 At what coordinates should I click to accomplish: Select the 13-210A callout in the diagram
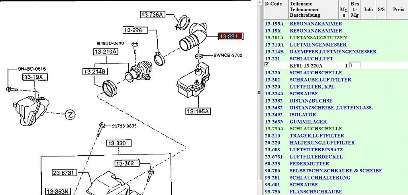point(106,52)
